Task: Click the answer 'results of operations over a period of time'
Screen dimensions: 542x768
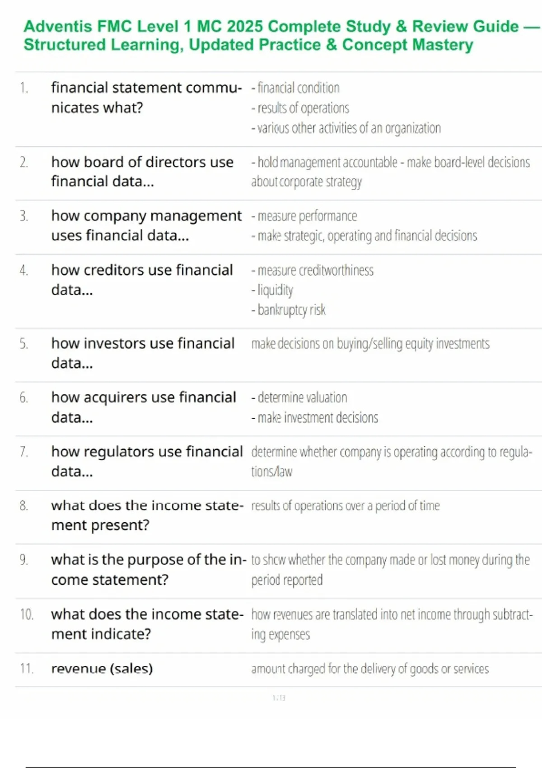Action: 345,506
